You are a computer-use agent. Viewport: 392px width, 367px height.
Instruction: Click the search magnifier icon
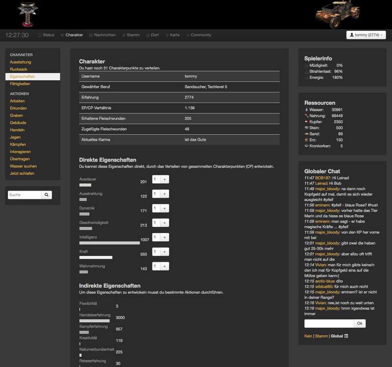[x=46, y=195]
